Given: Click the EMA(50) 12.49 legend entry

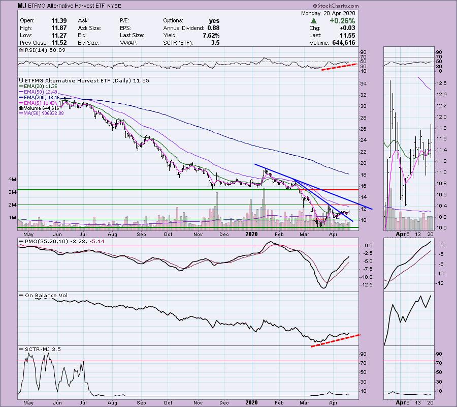Looking at the screenshot, I should coord(38,92).
